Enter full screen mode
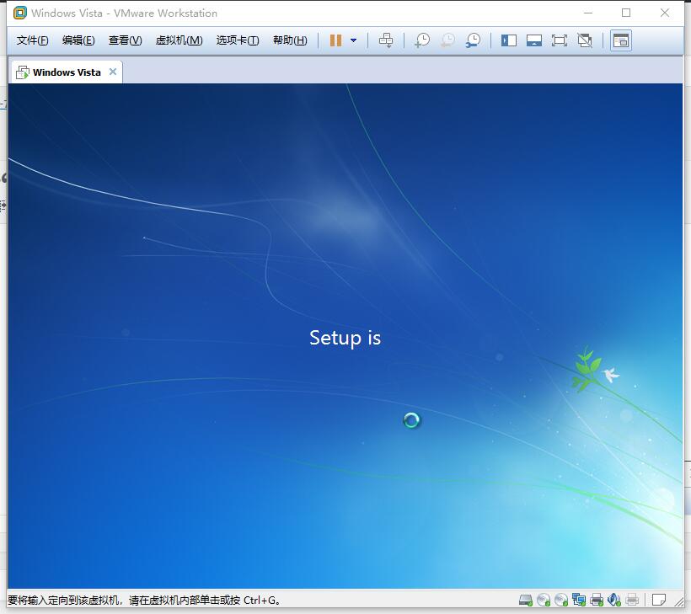Screen dimensions: 691x614 560,40
